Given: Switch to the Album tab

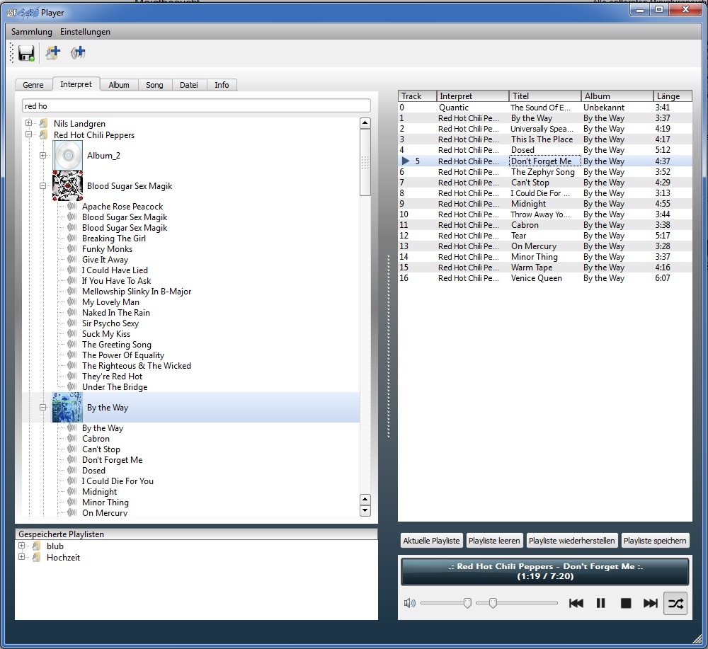Looking at the screenshot, I should 119,84.
